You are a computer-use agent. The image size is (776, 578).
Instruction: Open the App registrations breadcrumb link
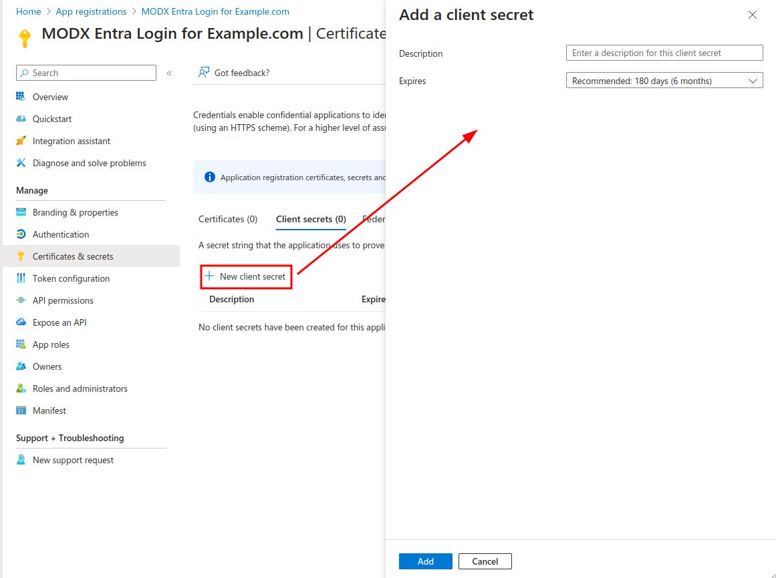point(91,11)
